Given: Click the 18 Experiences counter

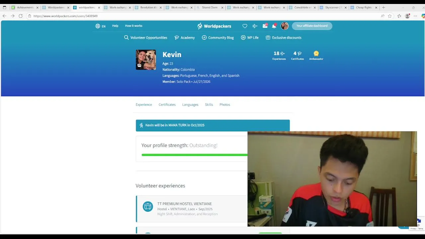Looking at the screenshot, I should click(x=279, y=55).
